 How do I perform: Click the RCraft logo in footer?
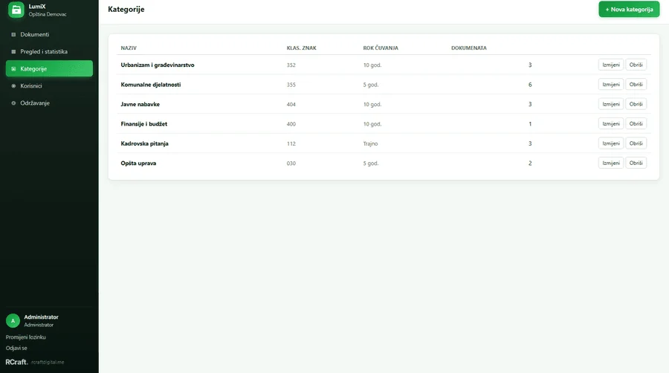[16, 362]
